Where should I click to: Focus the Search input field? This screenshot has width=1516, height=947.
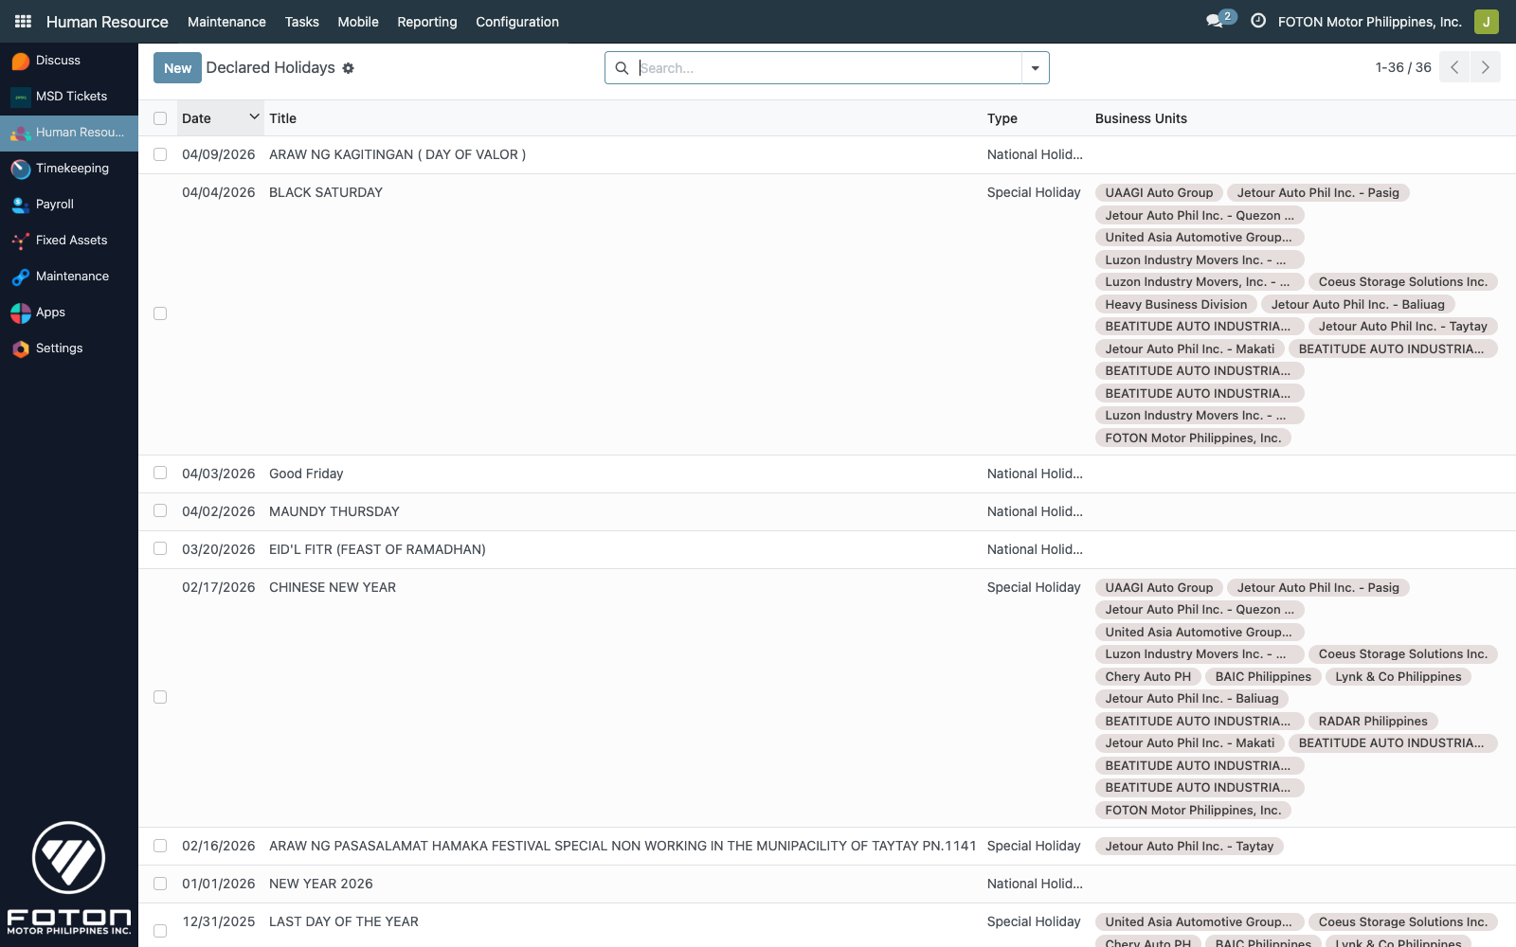pos(824,68)
